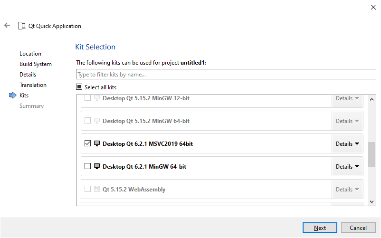Expand Details for Qt 5.15.2 WebAssembly kit
Screen dimensions: 381x238
click(x=347, y=189)
